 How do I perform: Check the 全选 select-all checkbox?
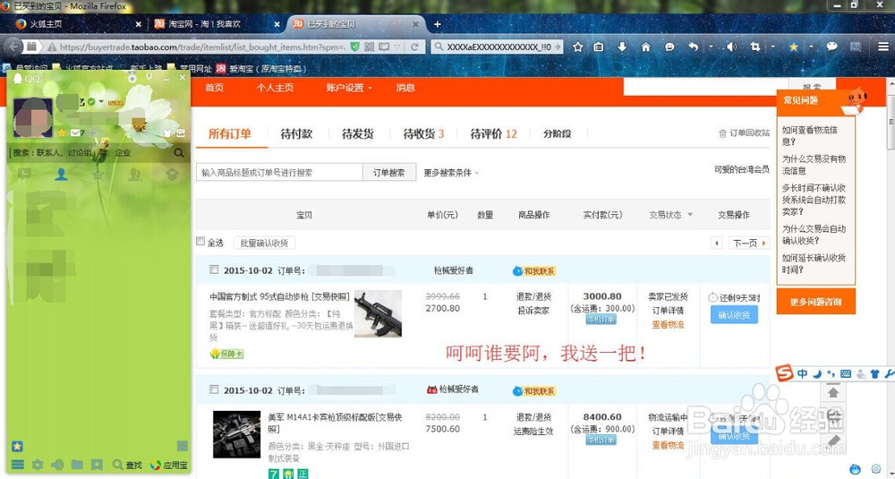[x=200, y=242]
